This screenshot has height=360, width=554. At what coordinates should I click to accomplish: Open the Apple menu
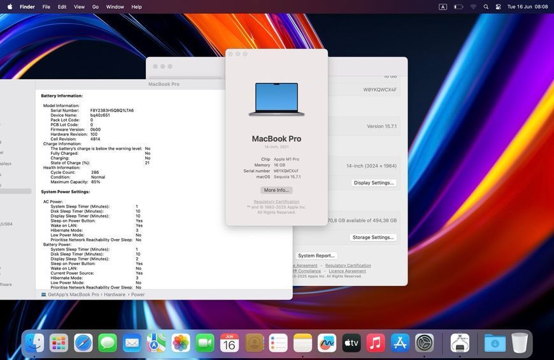(10, 7)
